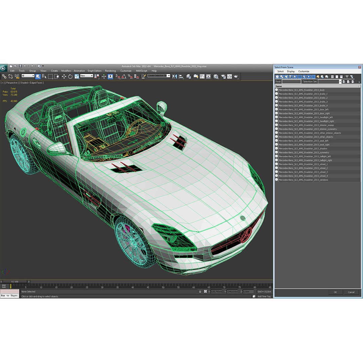Toggle the Percent Snap button
This screenshot has height=363, width=363.
(x=130, y=76)
